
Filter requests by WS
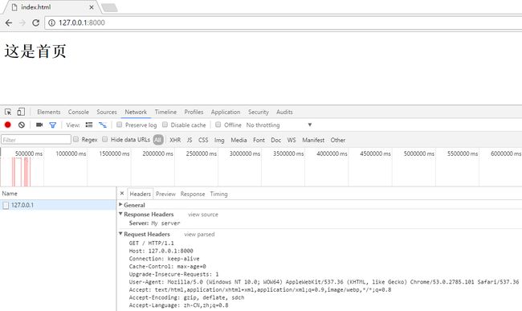click(292, 140)
